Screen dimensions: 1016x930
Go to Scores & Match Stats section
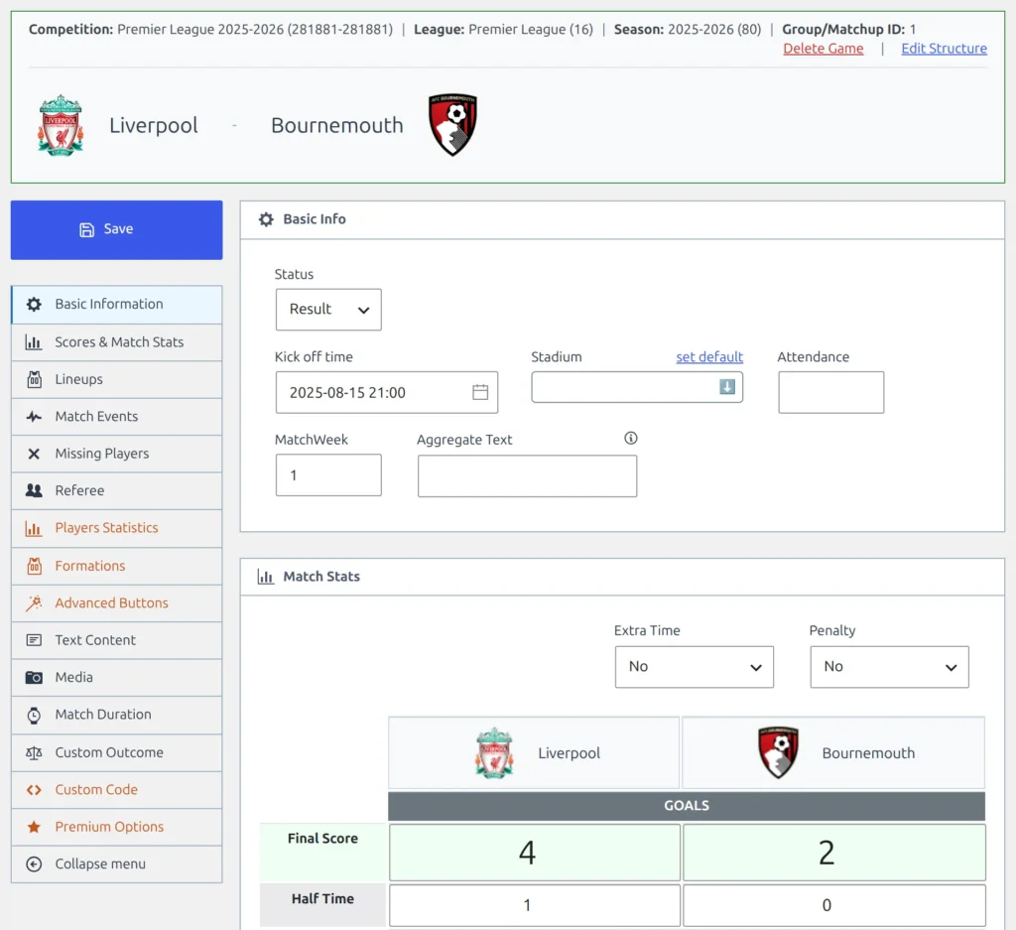point(117,342)
